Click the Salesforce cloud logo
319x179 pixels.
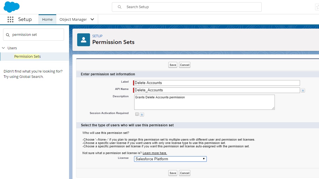[x=11, y=6]
